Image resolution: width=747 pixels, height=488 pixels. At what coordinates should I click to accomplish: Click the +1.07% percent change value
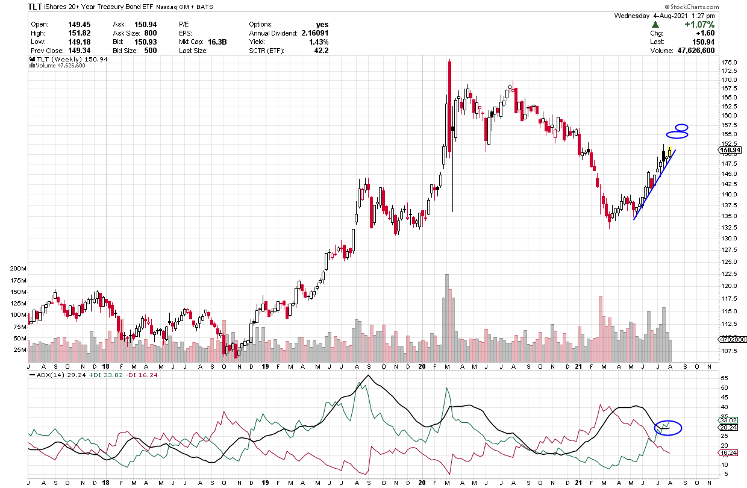tap(698, 25)
